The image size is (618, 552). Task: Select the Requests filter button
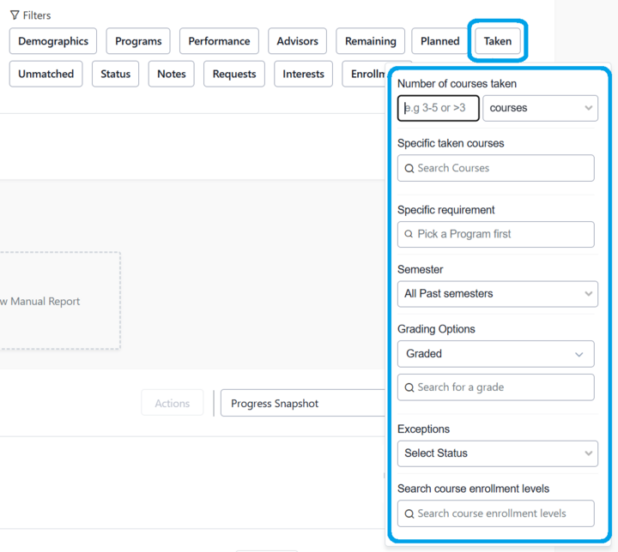point(234,74)
